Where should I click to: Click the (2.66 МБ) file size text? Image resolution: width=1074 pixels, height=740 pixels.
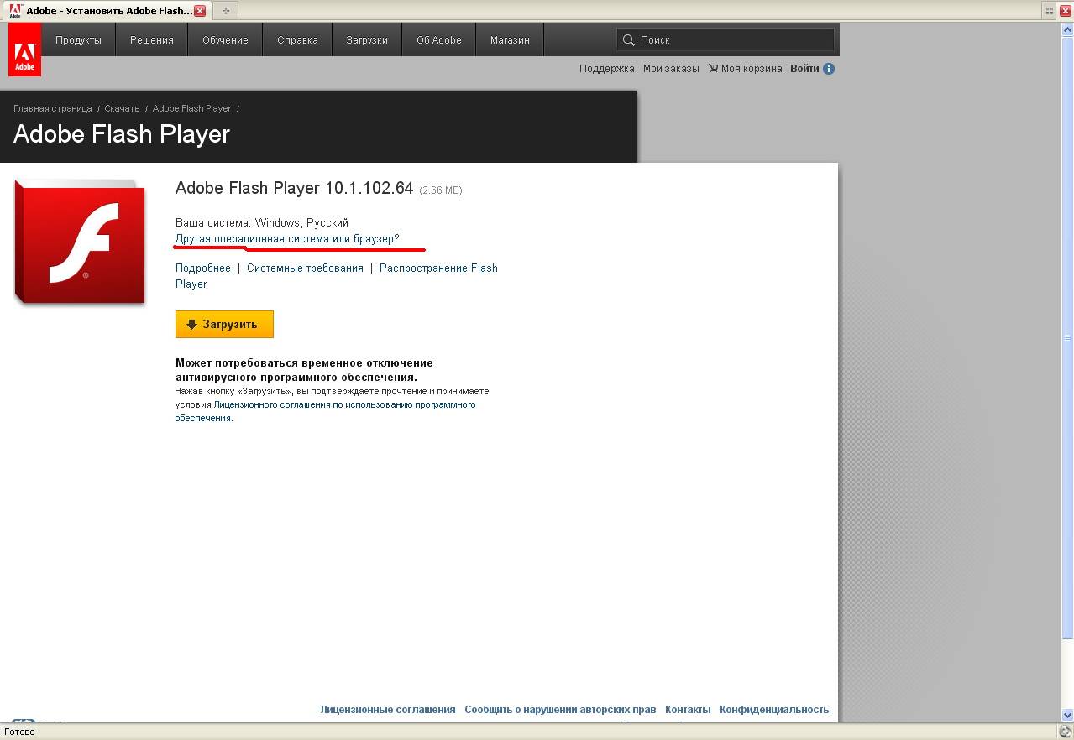[441, 190]
